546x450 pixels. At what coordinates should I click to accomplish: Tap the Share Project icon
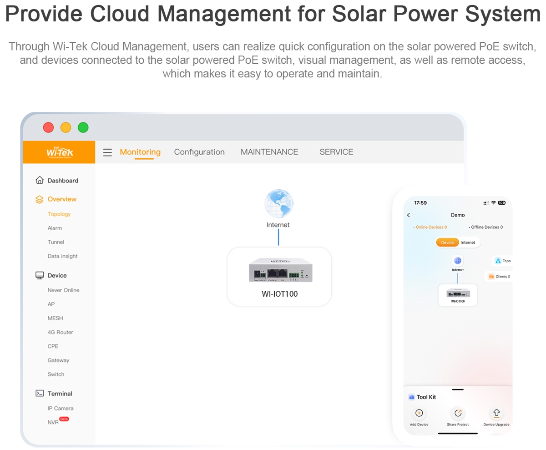457,413
